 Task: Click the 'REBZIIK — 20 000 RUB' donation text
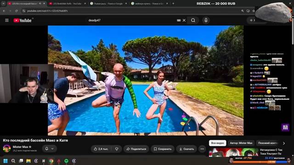click(x=216, y=4)
